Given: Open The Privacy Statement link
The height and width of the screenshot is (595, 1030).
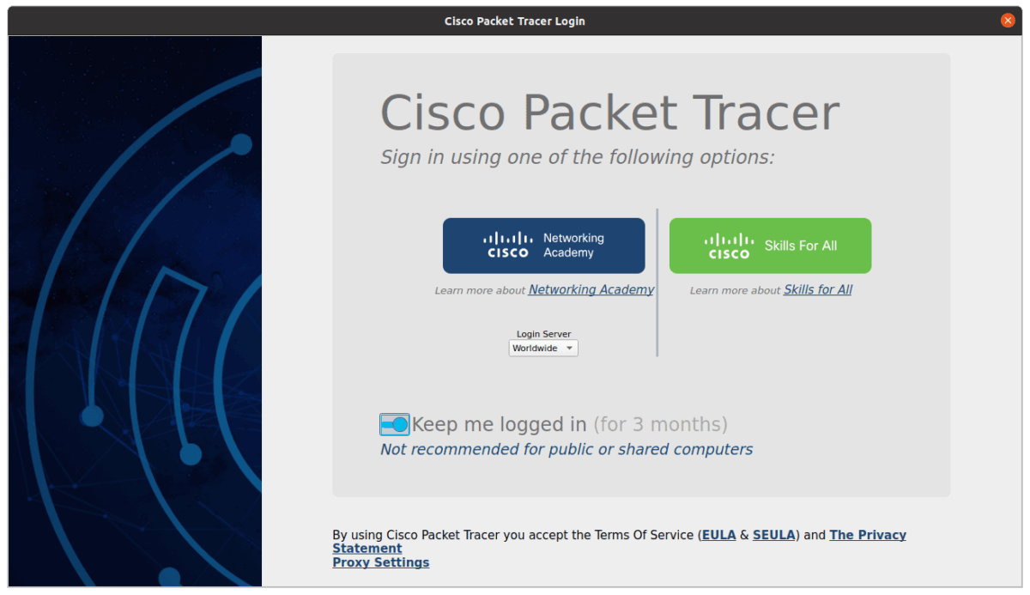Looking at the screenshot, I should point(868,535).
